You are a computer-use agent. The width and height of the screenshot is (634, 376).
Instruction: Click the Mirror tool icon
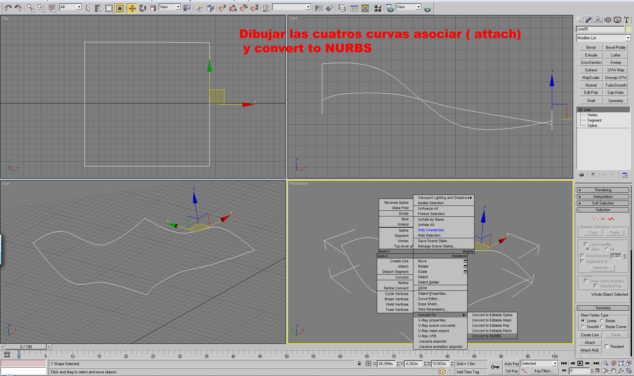(x=319, y=8)
